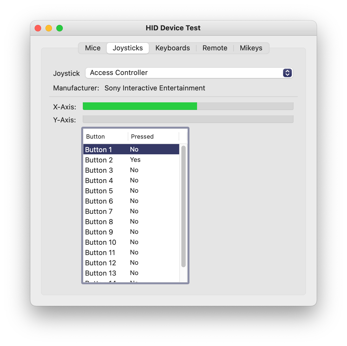The width and height of the screenshot is (347, 346).
Task: Go to the Remote tab
Action: [x=215, y=48]
